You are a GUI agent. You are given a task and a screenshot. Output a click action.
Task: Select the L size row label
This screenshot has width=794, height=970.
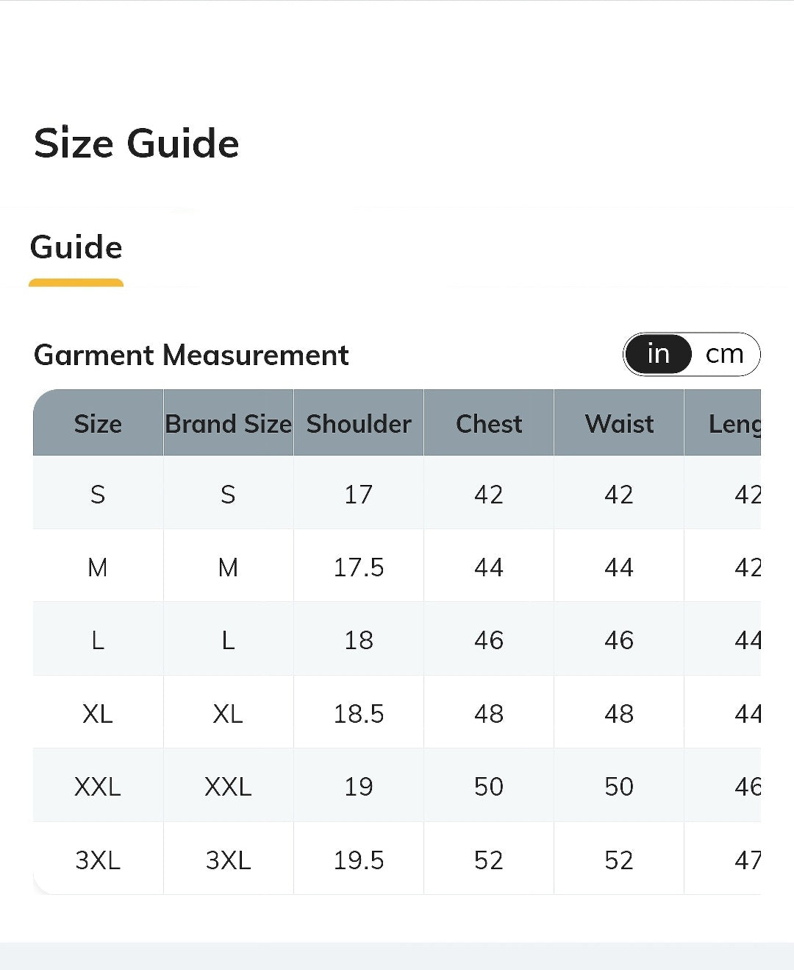[x=98, y=640]
